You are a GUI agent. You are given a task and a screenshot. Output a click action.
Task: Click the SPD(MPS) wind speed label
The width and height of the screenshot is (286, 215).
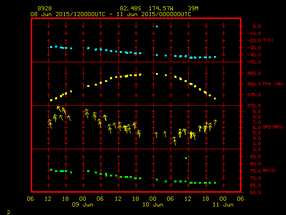(x=273, y=127)
